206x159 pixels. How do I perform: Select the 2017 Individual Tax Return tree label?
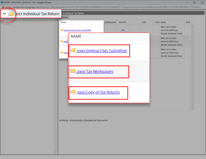[37, 14]
